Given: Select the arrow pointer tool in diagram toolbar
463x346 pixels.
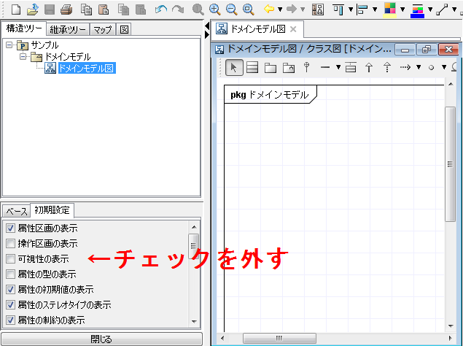Looking at the screenshot, I should click(x=234, y=68).
